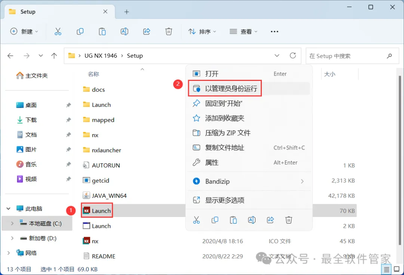
Task: Expand the Bandizip submenu
Action: [x=302, y=181]
